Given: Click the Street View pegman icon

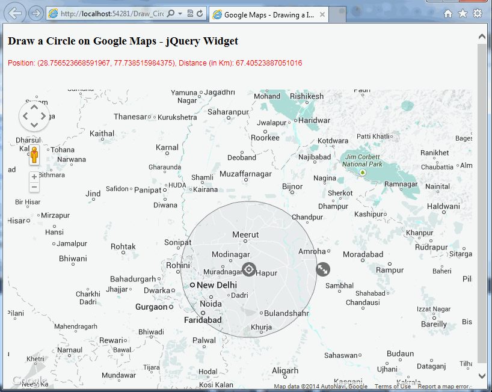Looking at the screenshot, I should 34,155.
